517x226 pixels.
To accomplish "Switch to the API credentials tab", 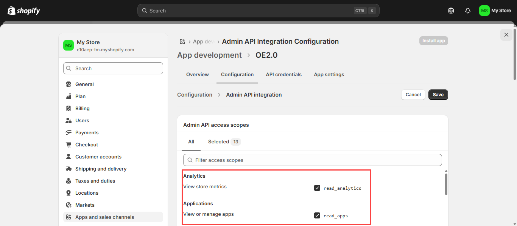I will pos(283,74).
